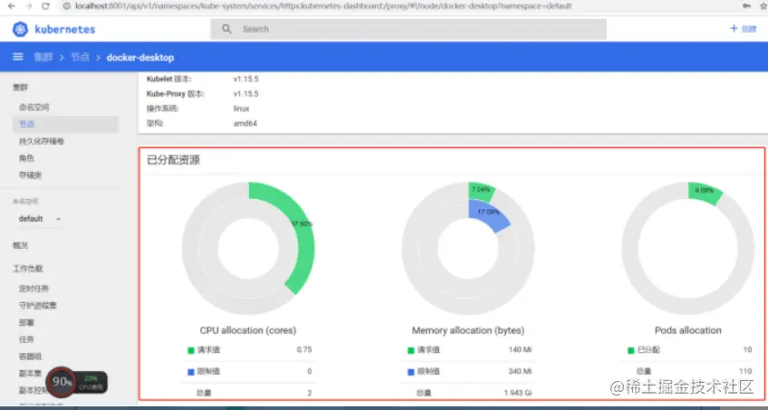Viewport: 768px width, 410px height.
Task: Click the pods total value 110
Action: (745, 371)
